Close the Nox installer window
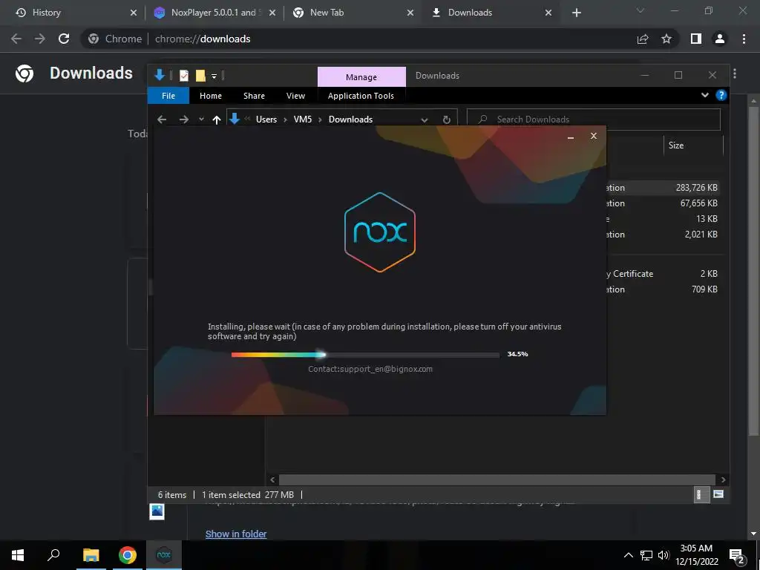 (x=593, y=137)
